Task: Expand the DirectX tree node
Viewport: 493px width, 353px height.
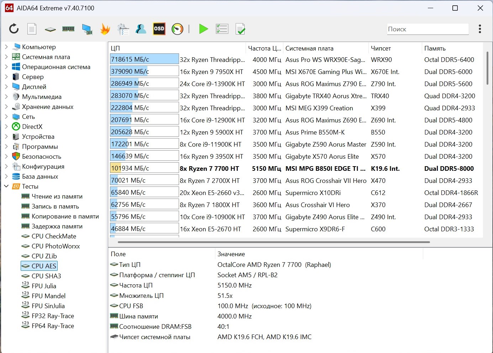Action: click(6, 126)
